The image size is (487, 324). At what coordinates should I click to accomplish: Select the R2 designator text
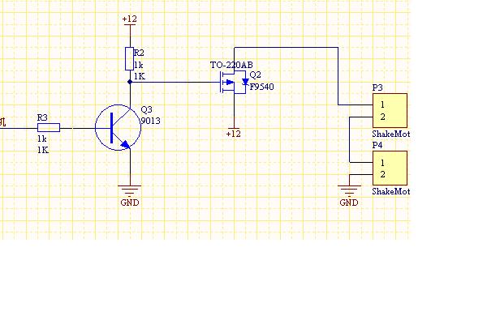pos(139,53)
